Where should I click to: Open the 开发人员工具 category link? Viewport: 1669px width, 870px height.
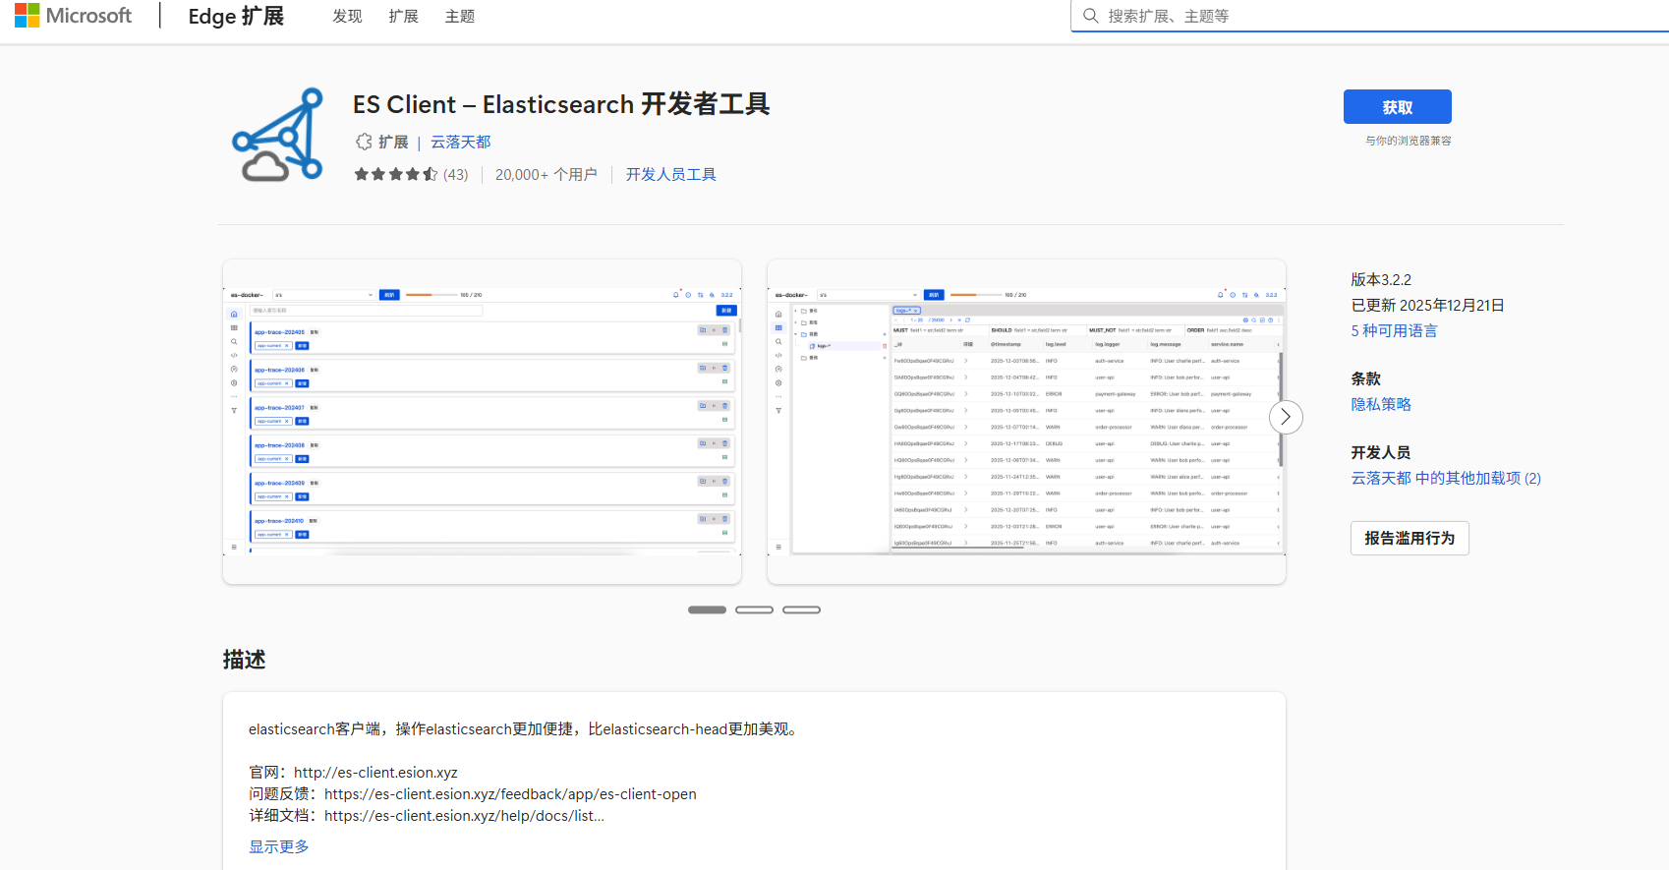pos(671,174)
